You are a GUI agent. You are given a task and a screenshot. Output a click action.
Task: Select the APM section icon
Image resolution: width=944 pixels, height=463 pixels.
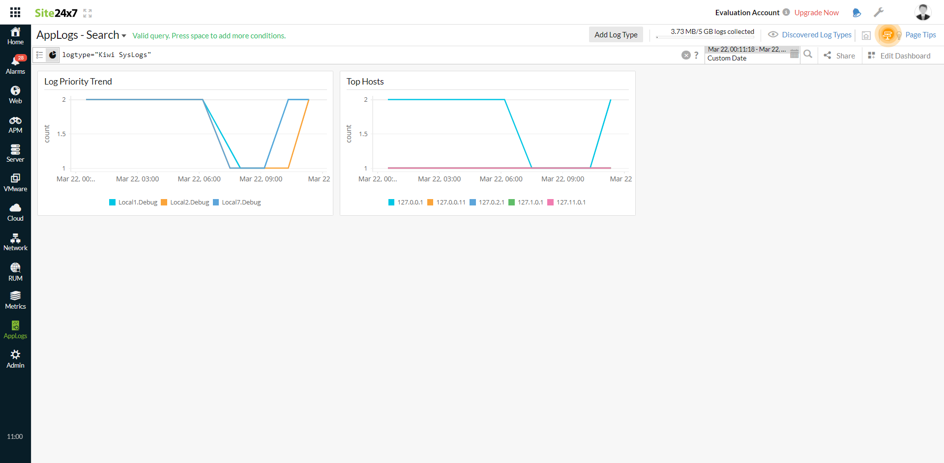coord(15,123)
